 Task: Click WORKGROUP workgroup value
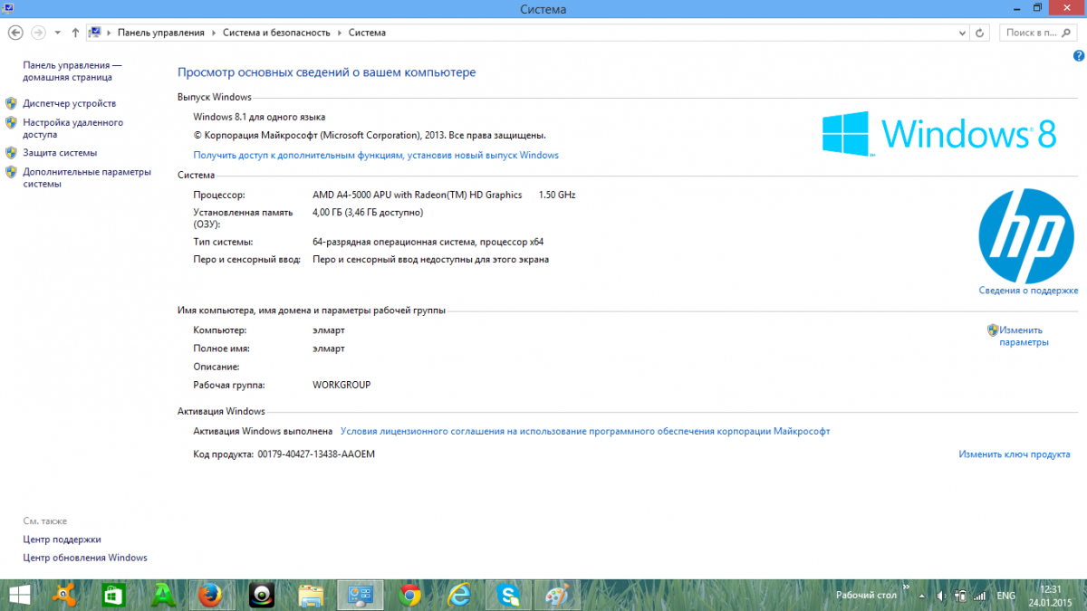[341, 385]
